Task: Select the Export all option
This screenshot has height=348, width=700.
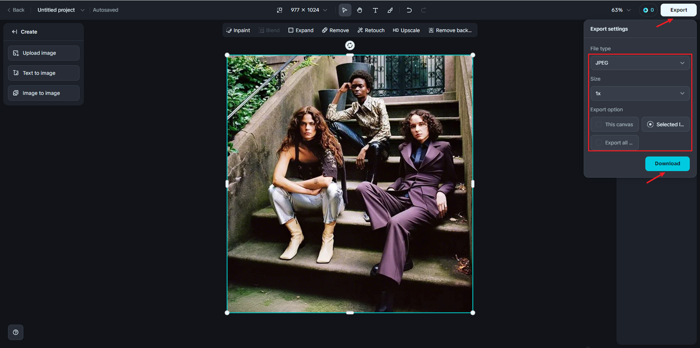Action: click(x=615, y=143)
